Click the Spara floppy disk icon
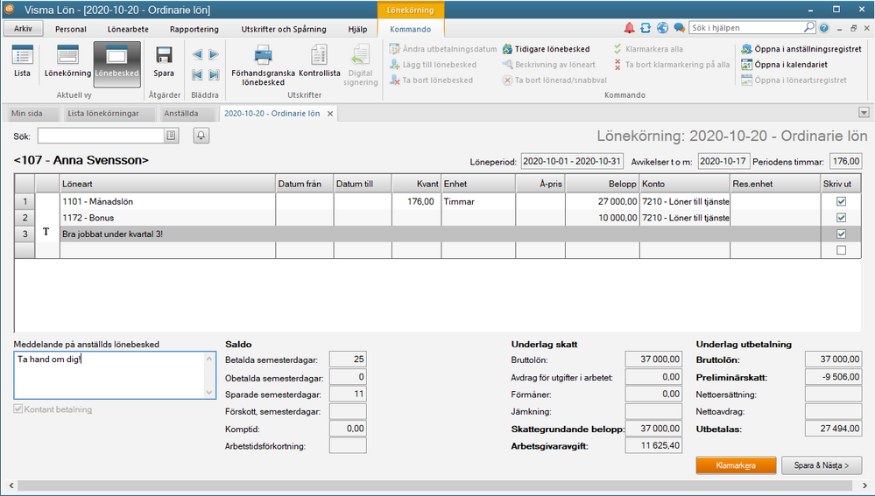 click(x=164, y=61)
